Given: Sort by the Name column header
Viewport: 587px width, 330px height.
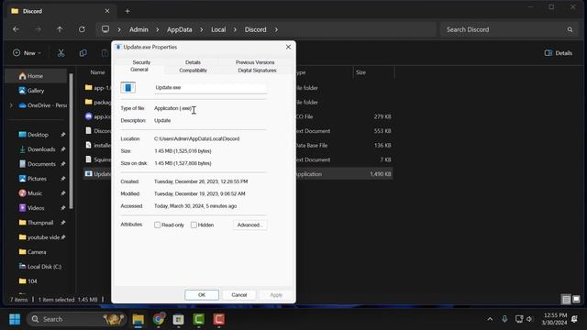Looking at the screenshot, I should click(x=97, y=72).
